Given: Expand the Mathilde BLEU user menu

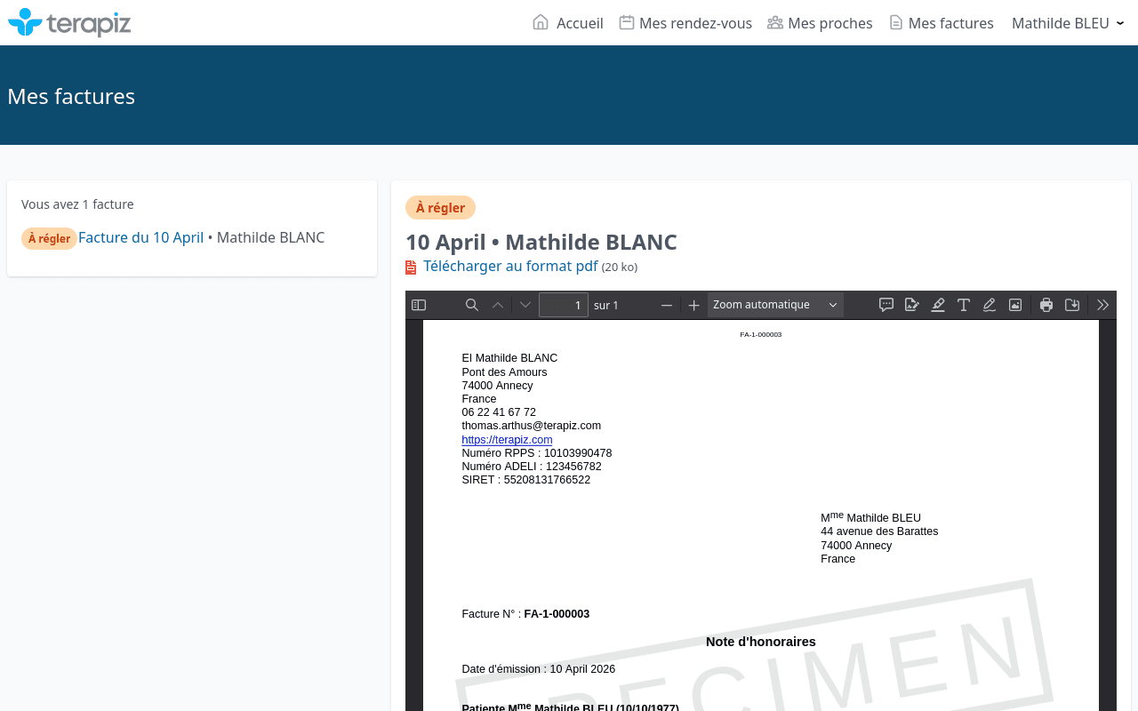Looking at the screenshot, I should click(x=1068, y=23).
